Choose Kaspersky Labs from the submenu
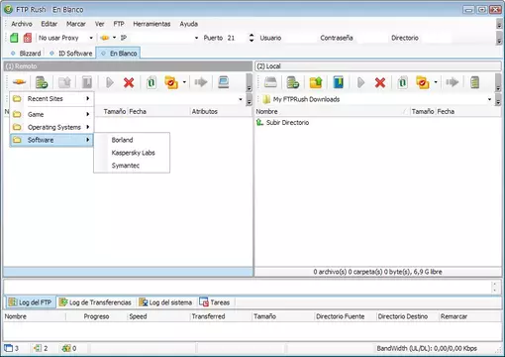Screen dimensions: 505x357 pyautogui.click(x=132, y=153)
